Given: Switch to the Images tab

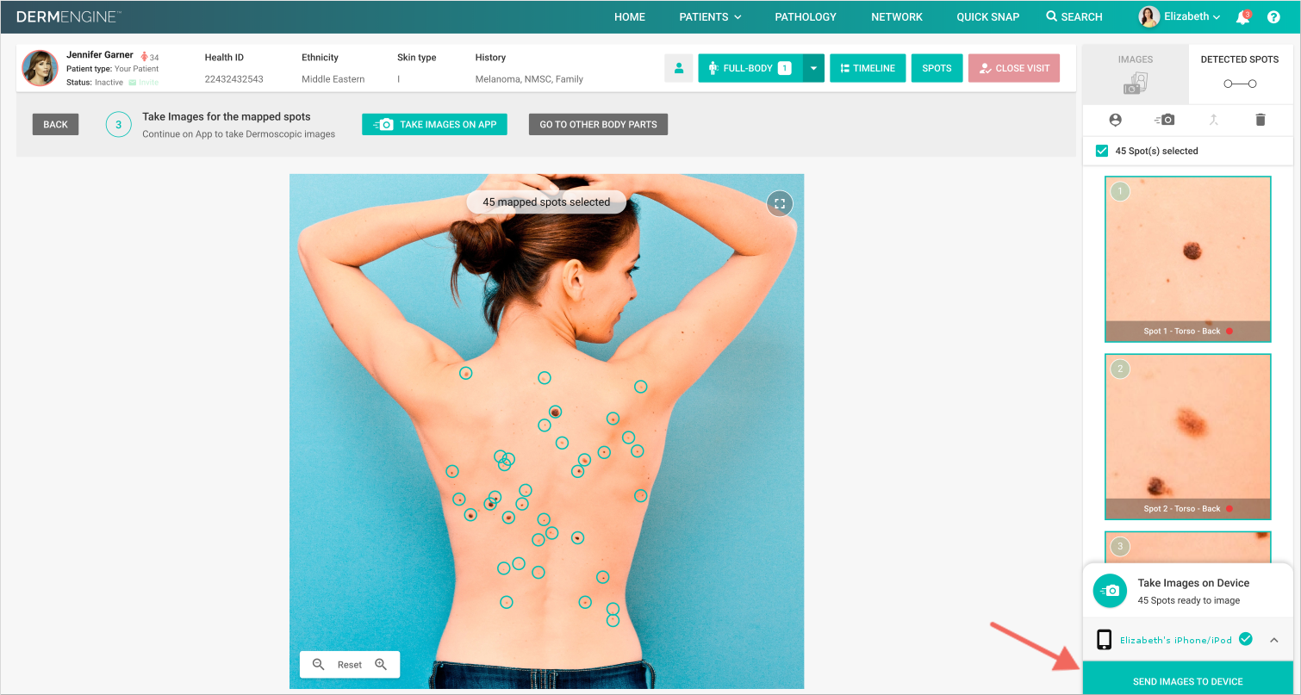Looking at the screenshot, I should [1136, 74].
